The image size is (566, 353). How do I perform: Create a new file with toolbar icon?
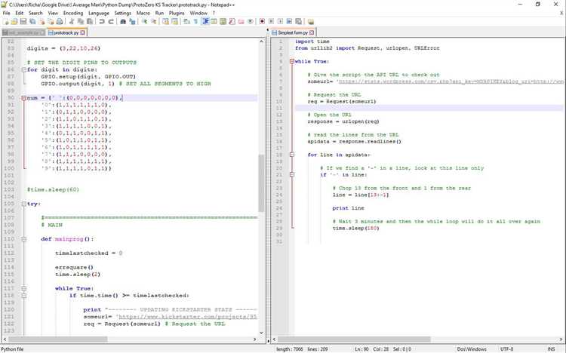coord(6,22)
